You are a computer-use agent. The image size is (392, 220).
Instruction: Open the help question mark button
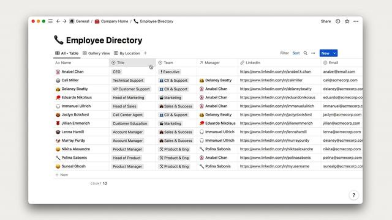pos(354,195)
